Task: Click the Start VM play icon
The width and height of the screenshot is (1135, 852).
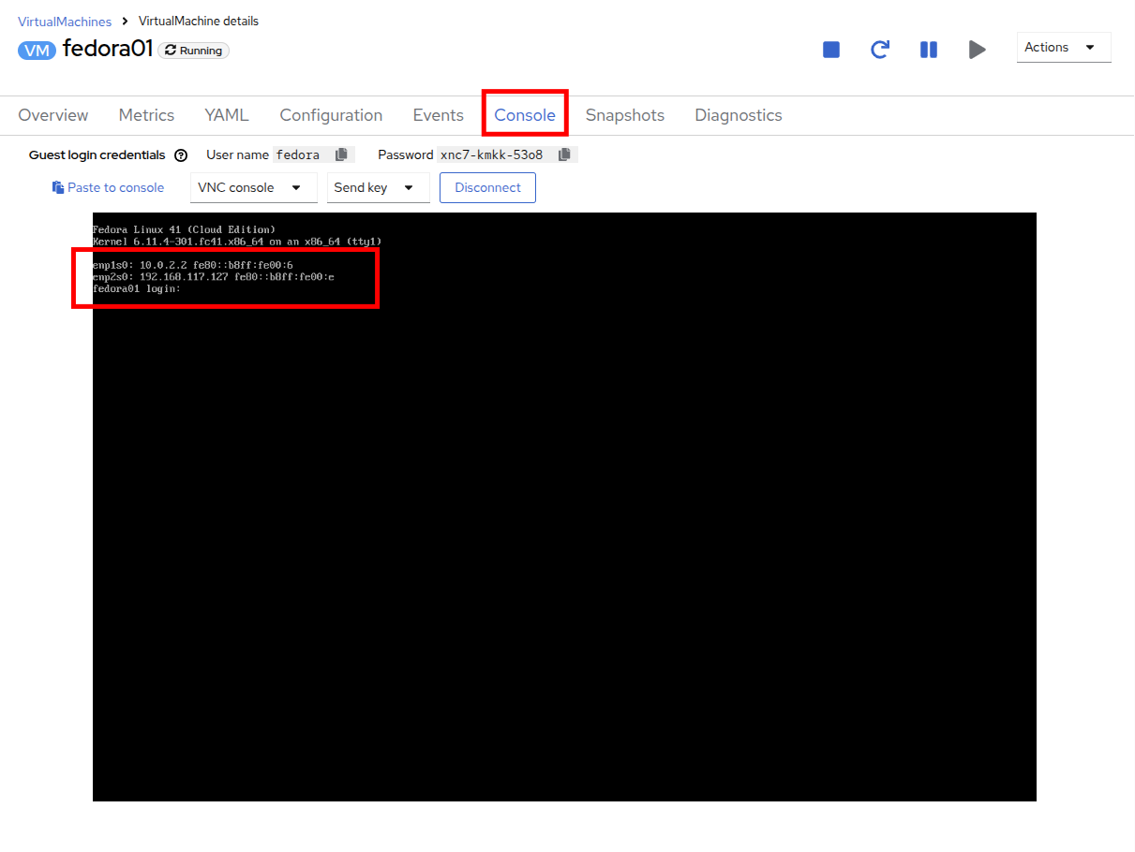Action: click(978, 50)
